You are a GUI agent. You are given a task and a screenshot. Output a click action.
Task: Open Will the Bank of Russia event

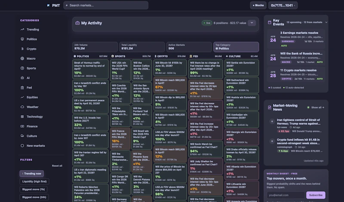pos(296,58)
